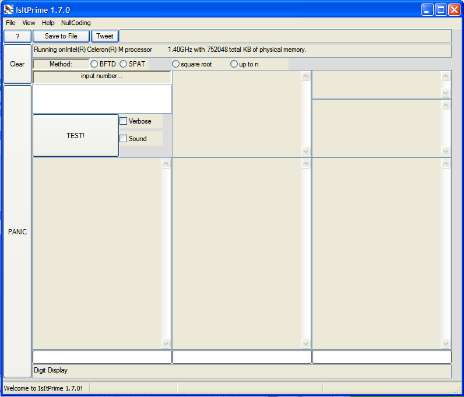Hit the PANIC button
Viewport: 464px width, 397px height.
pyautogui.click(x=17, y=231)
